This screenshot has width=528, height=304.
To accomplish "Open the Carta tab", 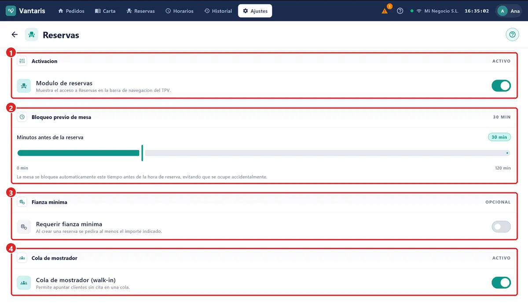I will click(105, 11).
